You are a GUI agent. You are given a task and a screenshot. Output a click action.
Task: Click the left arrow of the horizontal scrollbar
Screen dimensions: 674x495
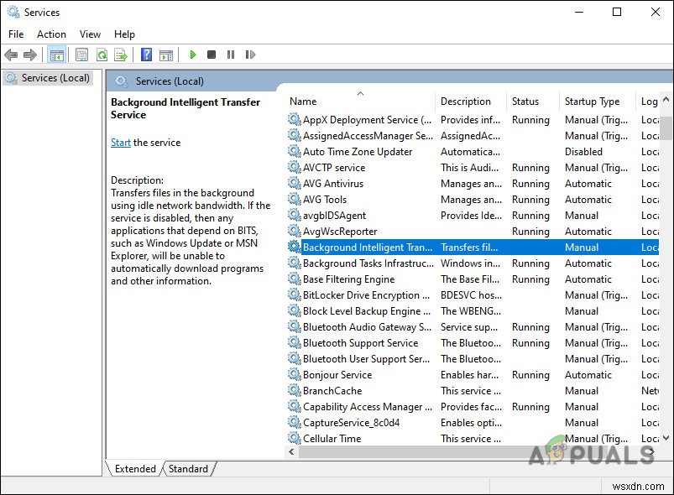pos(291,451)
